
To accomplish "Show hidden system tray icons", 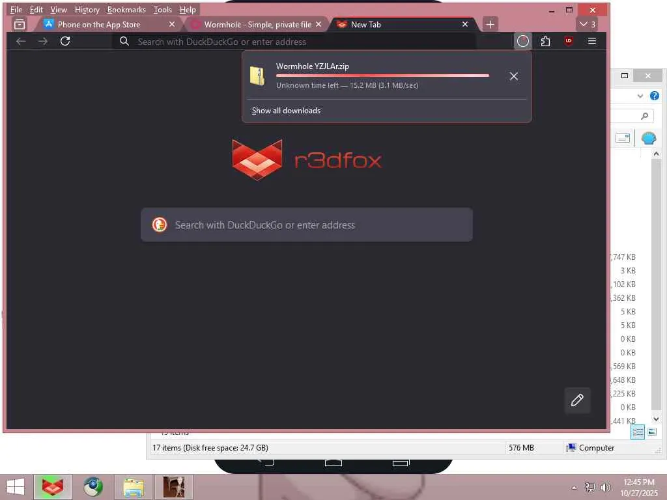I will pos(574,488).
